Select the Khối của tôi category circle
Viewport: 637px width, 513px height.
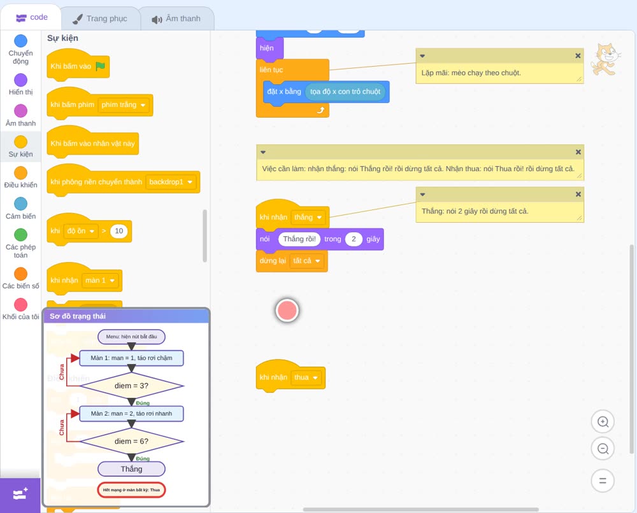pyautogui.click(x=21, y=305)
